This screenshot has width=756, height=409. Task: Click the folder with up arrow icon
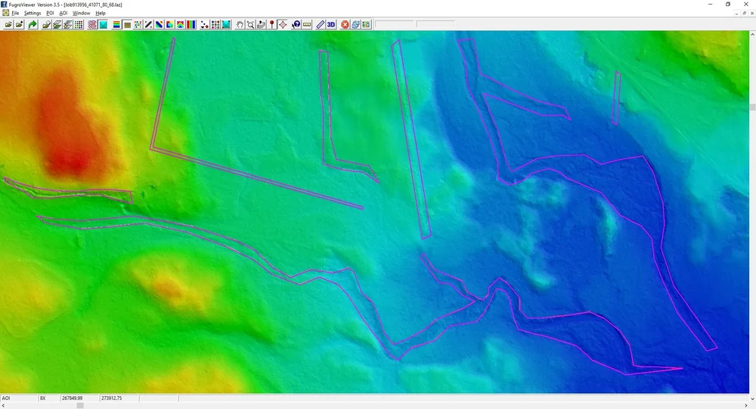pyautogui.click(x=261, y=25)
